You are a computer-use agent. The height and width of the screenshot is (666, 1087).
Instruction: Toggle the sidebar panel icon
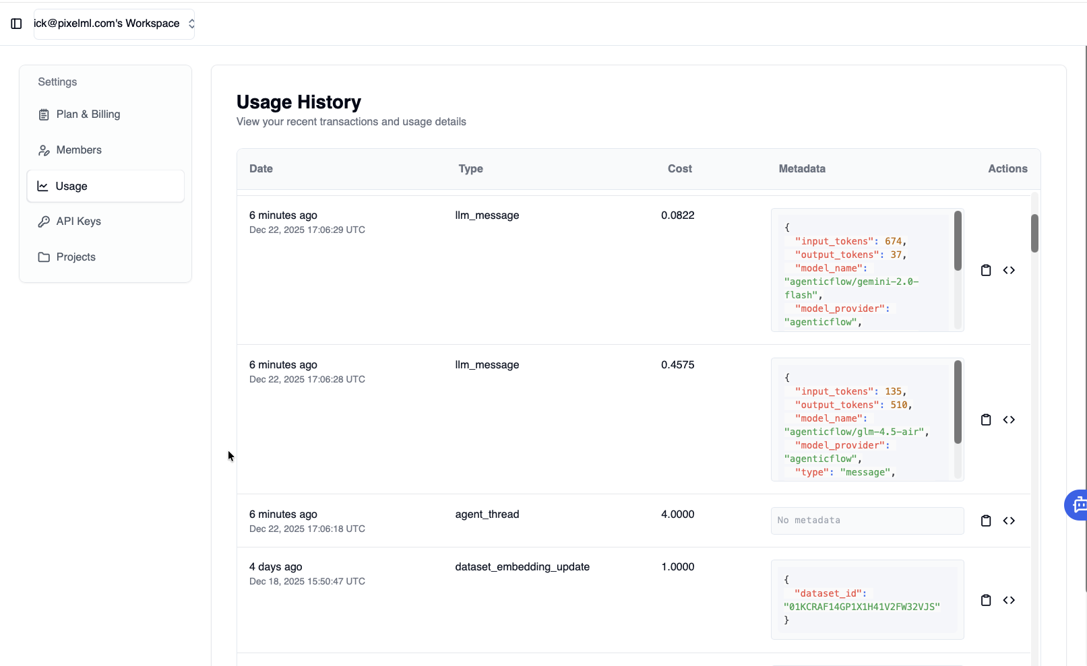coord(16,24)
